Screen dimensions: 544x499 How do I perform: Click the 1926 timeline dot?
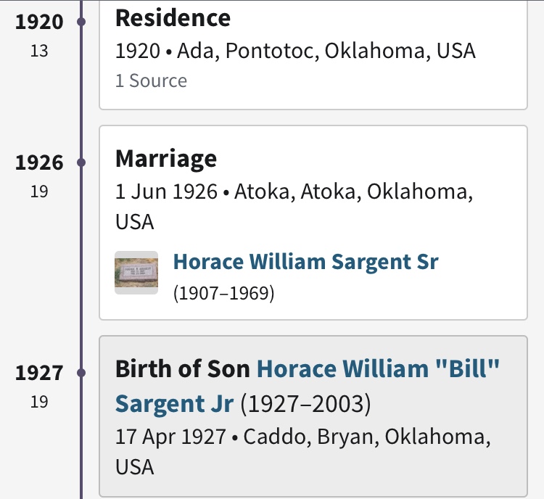[81, 162]
